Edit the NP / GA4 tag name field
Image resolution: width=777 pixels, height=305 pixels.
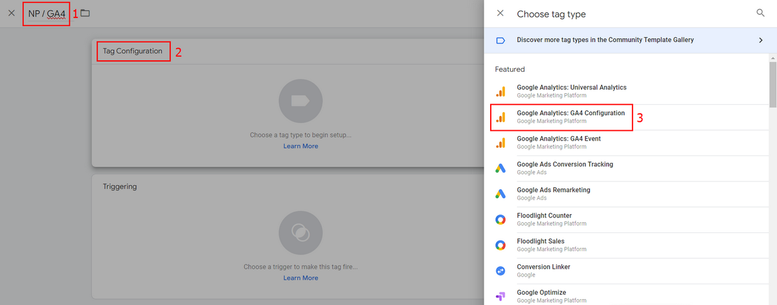pos(47,13)
